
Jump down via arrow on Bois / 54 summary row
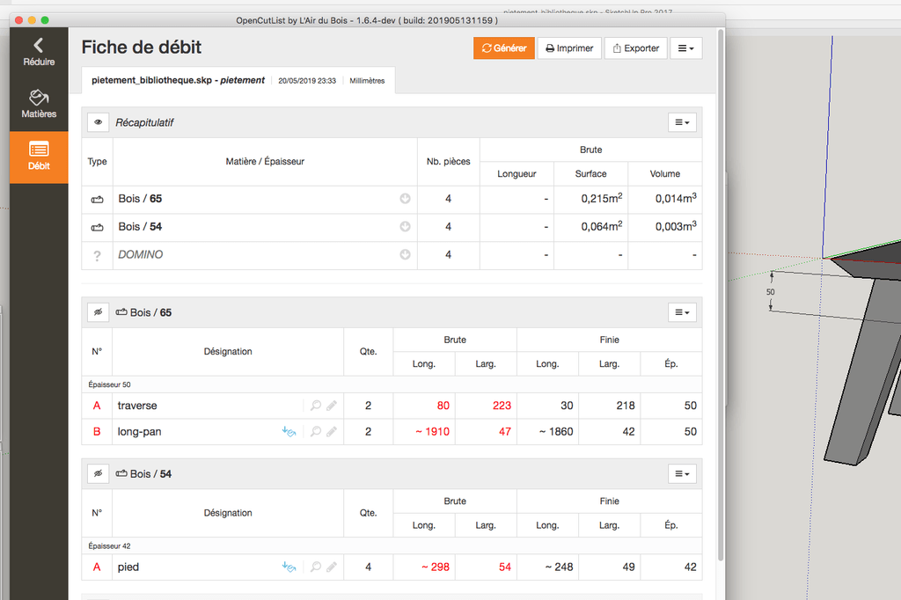point(405,227)
